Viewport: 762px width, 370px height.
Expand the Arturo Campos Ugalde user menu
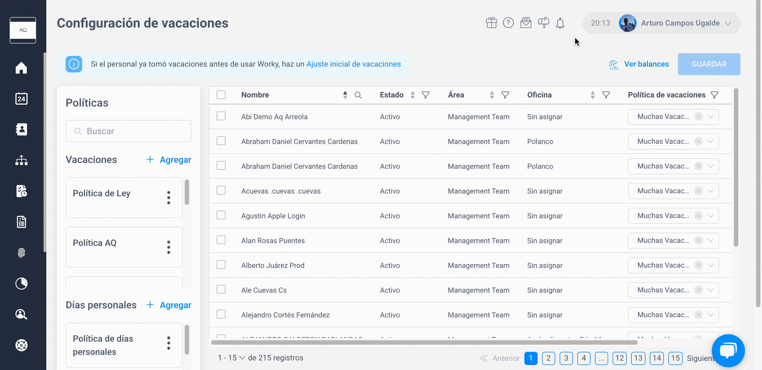point(728,23)
